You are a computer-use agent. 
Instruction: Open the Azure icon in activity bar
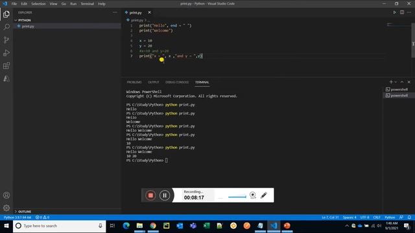6,78
